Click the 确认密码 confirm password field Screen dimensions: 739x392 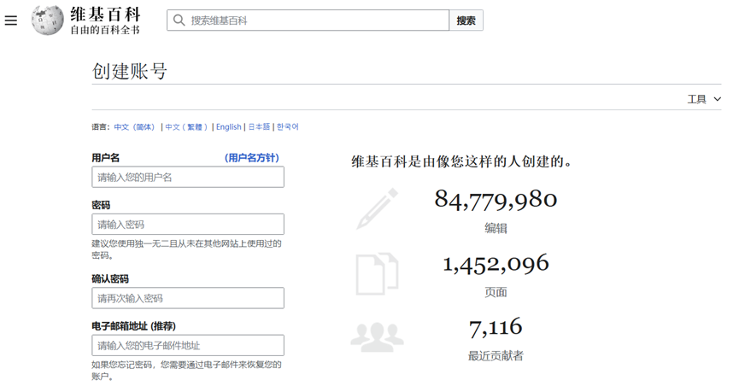click(x=188, y=298)
